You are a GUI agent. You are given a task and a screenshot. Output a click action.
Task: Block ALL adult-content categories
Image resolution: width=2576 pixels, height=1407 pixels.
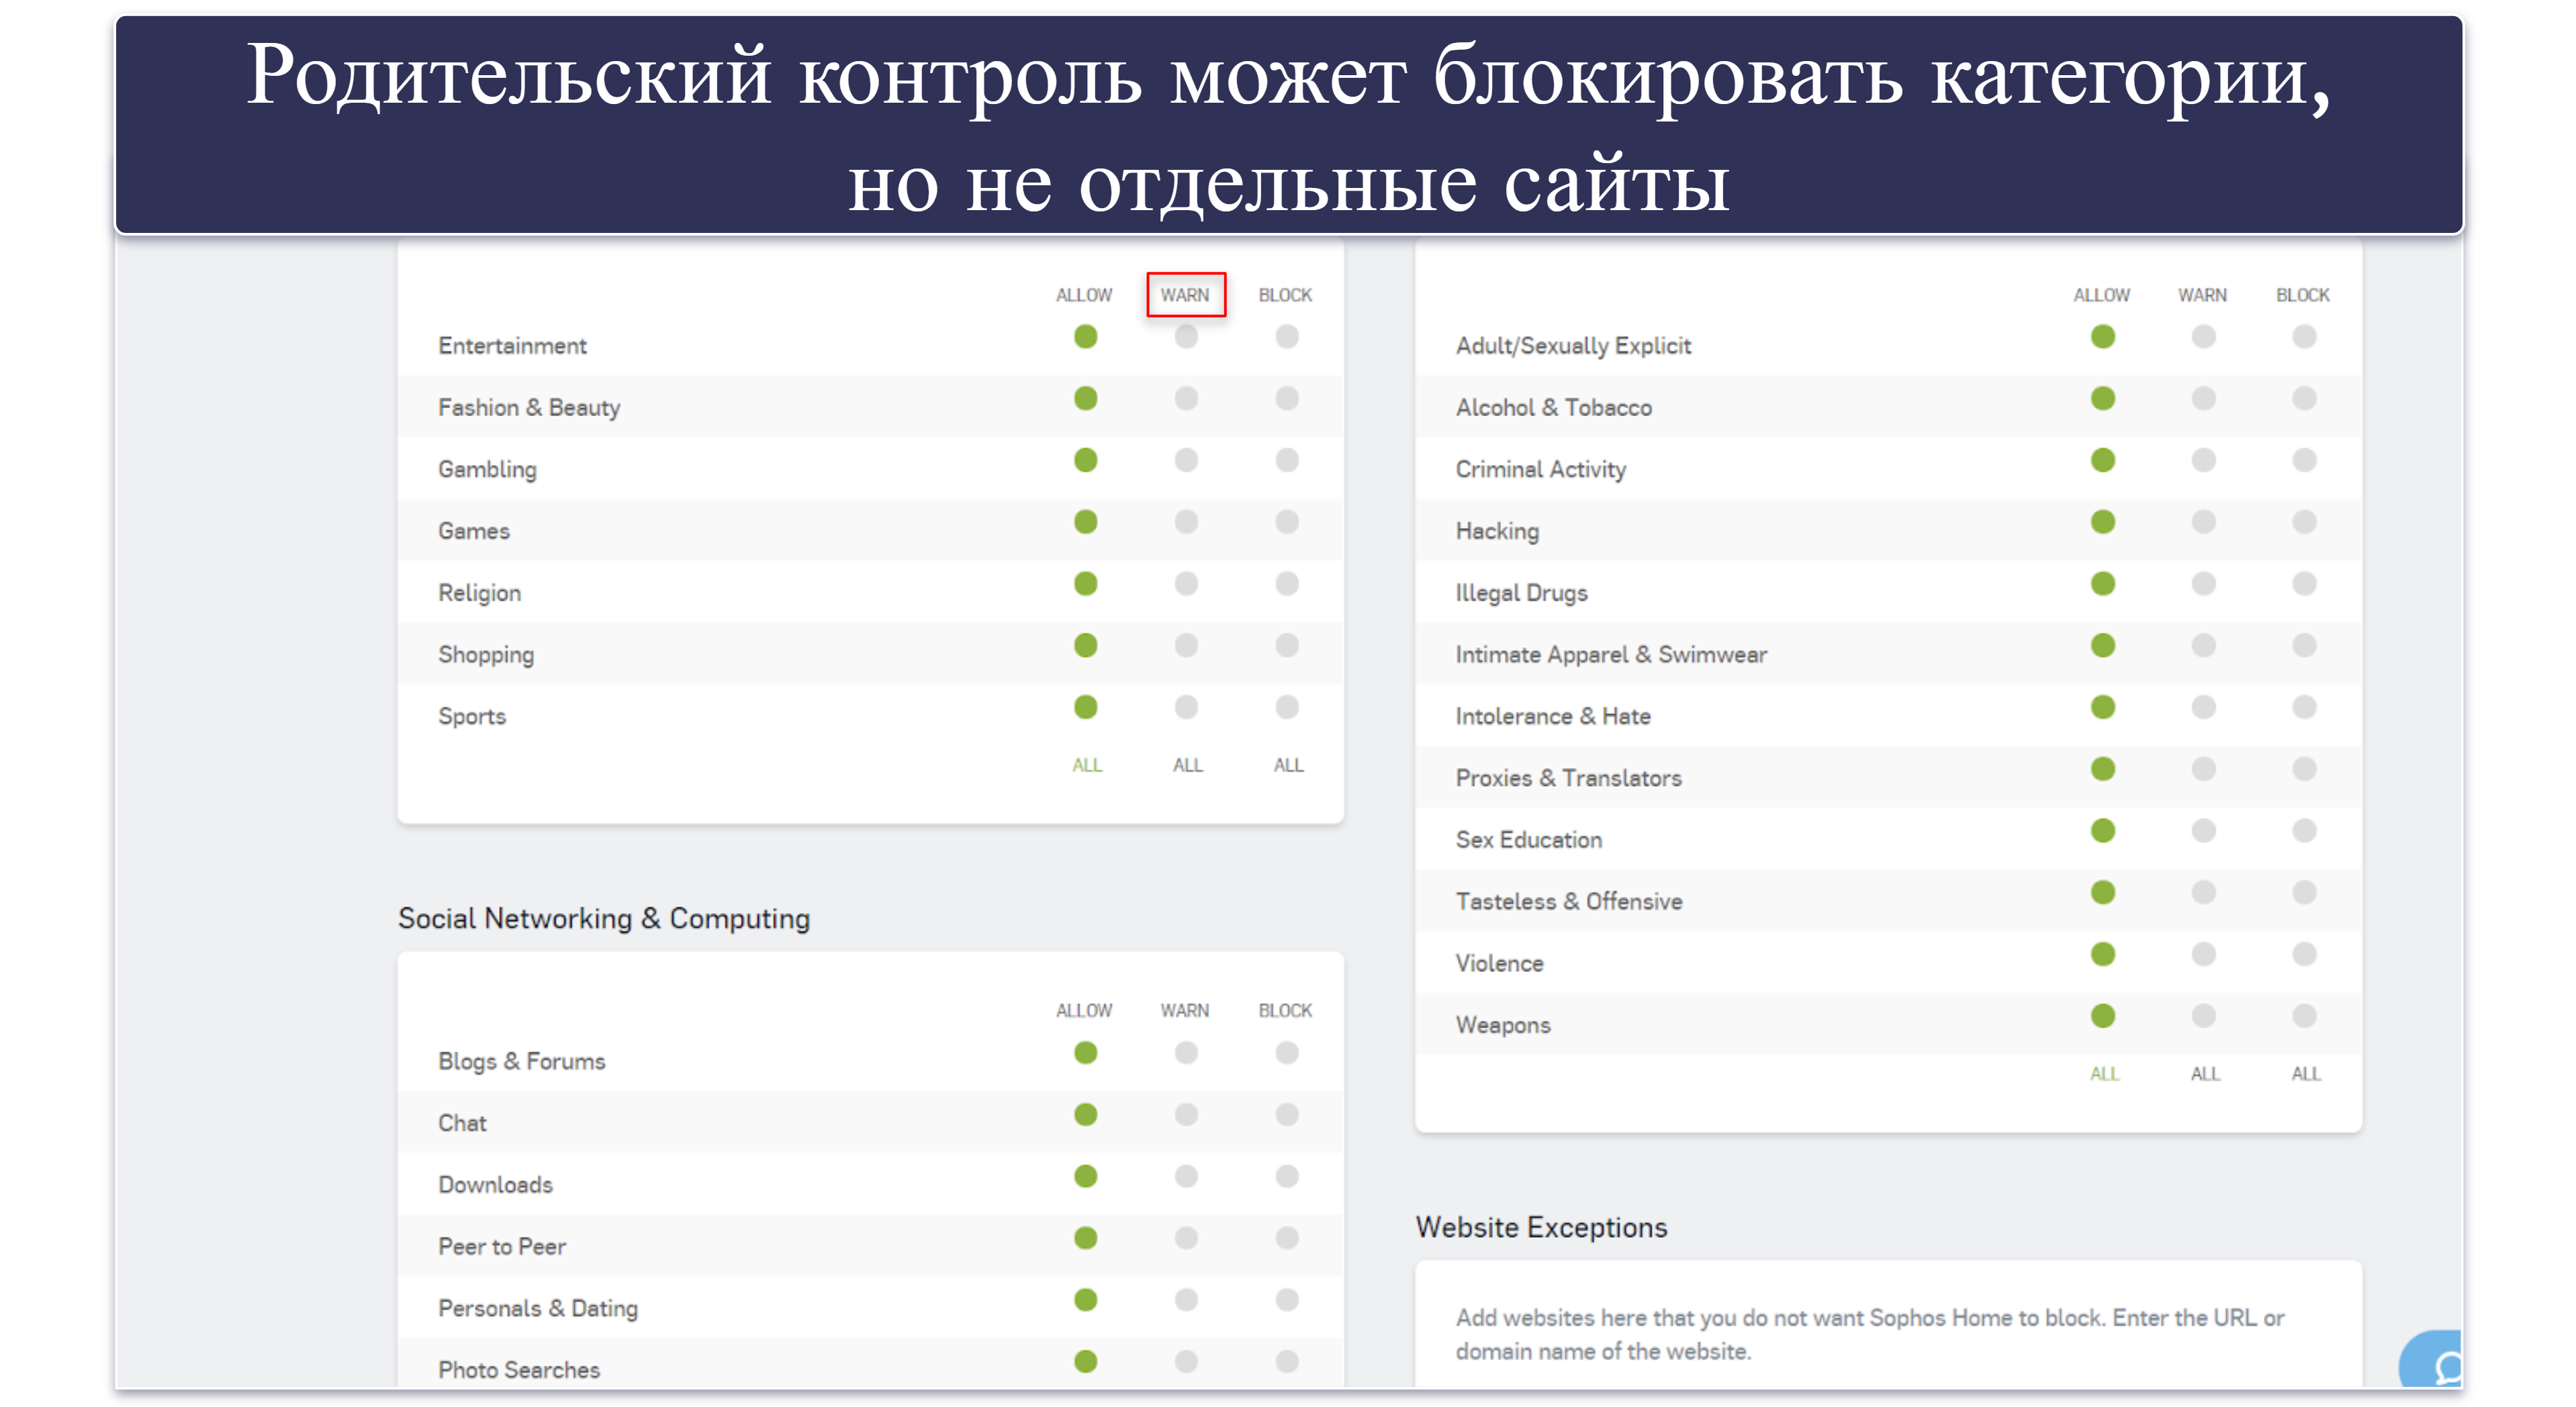[2306, 1074]
